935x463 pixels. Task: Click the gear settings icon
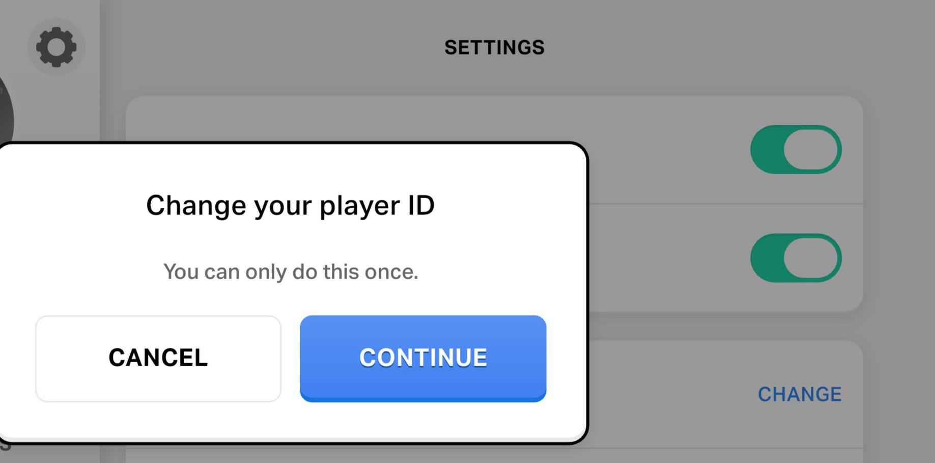[x=56, y=47]
